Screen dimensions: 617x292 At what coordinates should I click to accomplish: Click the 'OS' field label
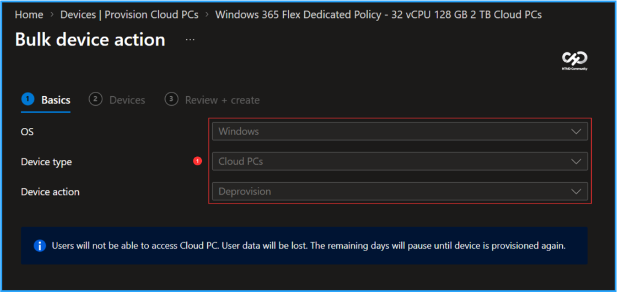click(x=27, y=132)
